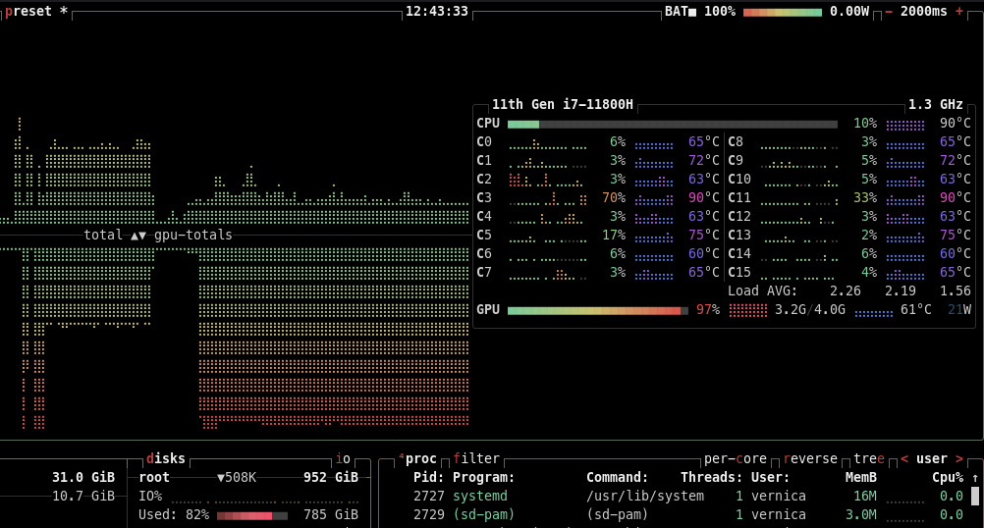
Task: Click the battery meter bar
Action: (783, 12)
